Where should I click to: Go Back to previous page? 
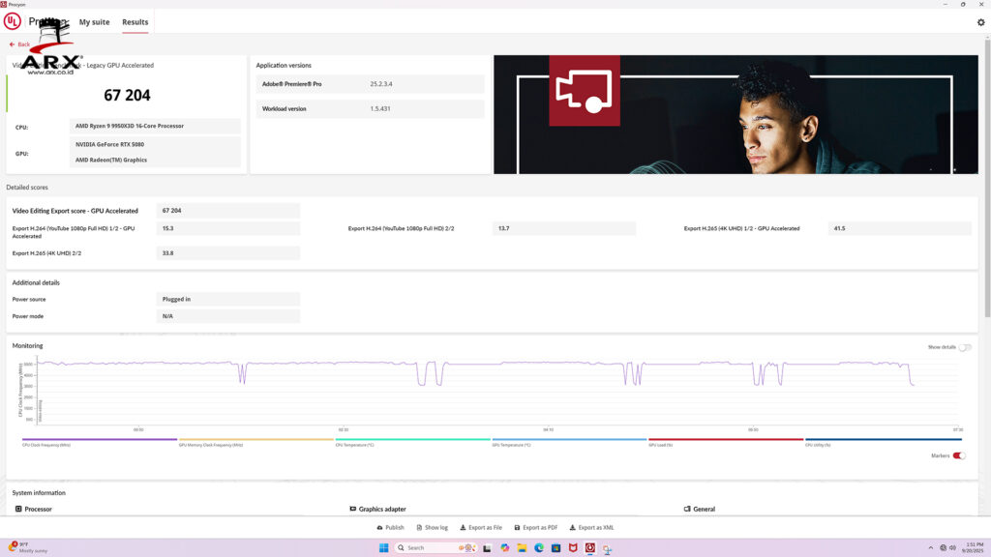[x=19, y=44]
